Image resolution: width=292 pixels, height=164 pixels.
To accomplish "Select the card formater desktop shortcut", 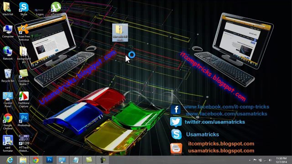I will click(x=8, y=143).
